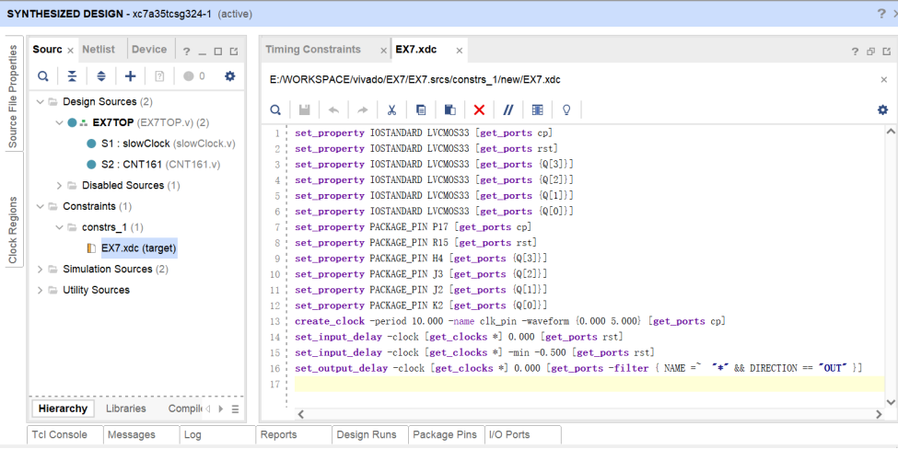Click Collapse All in the Sources toolbar
The height and width of the screenshot is (449, 898).
tap(72, 76)
